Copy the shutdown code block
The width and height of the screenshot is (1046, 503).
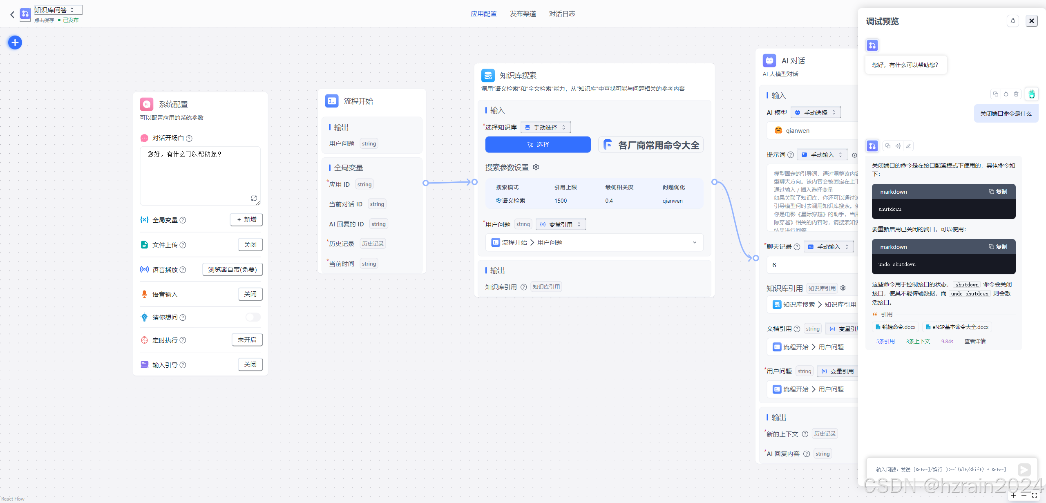[998, 192]
